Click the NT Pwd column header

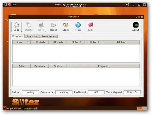click(x=121, y=42)
